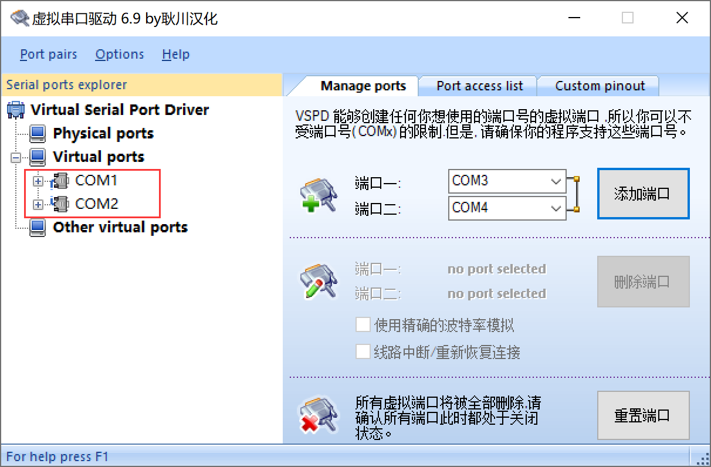Click the COM1 serial connector icon

pos(60,181)
